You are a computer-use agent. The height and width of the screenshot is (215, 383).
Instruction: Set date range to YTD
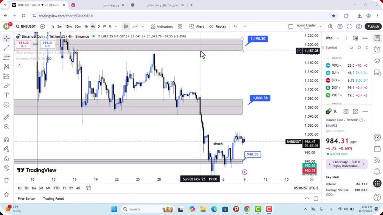(56, 188)
